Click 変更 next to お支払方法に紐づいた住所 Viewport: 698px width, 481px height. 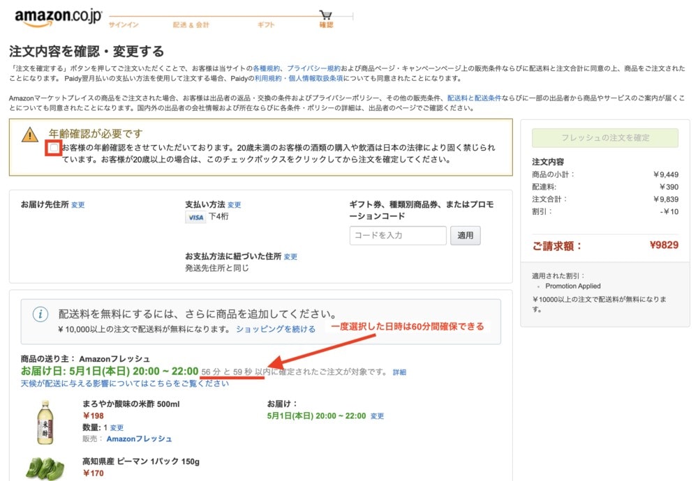click(x=290, y=257)
